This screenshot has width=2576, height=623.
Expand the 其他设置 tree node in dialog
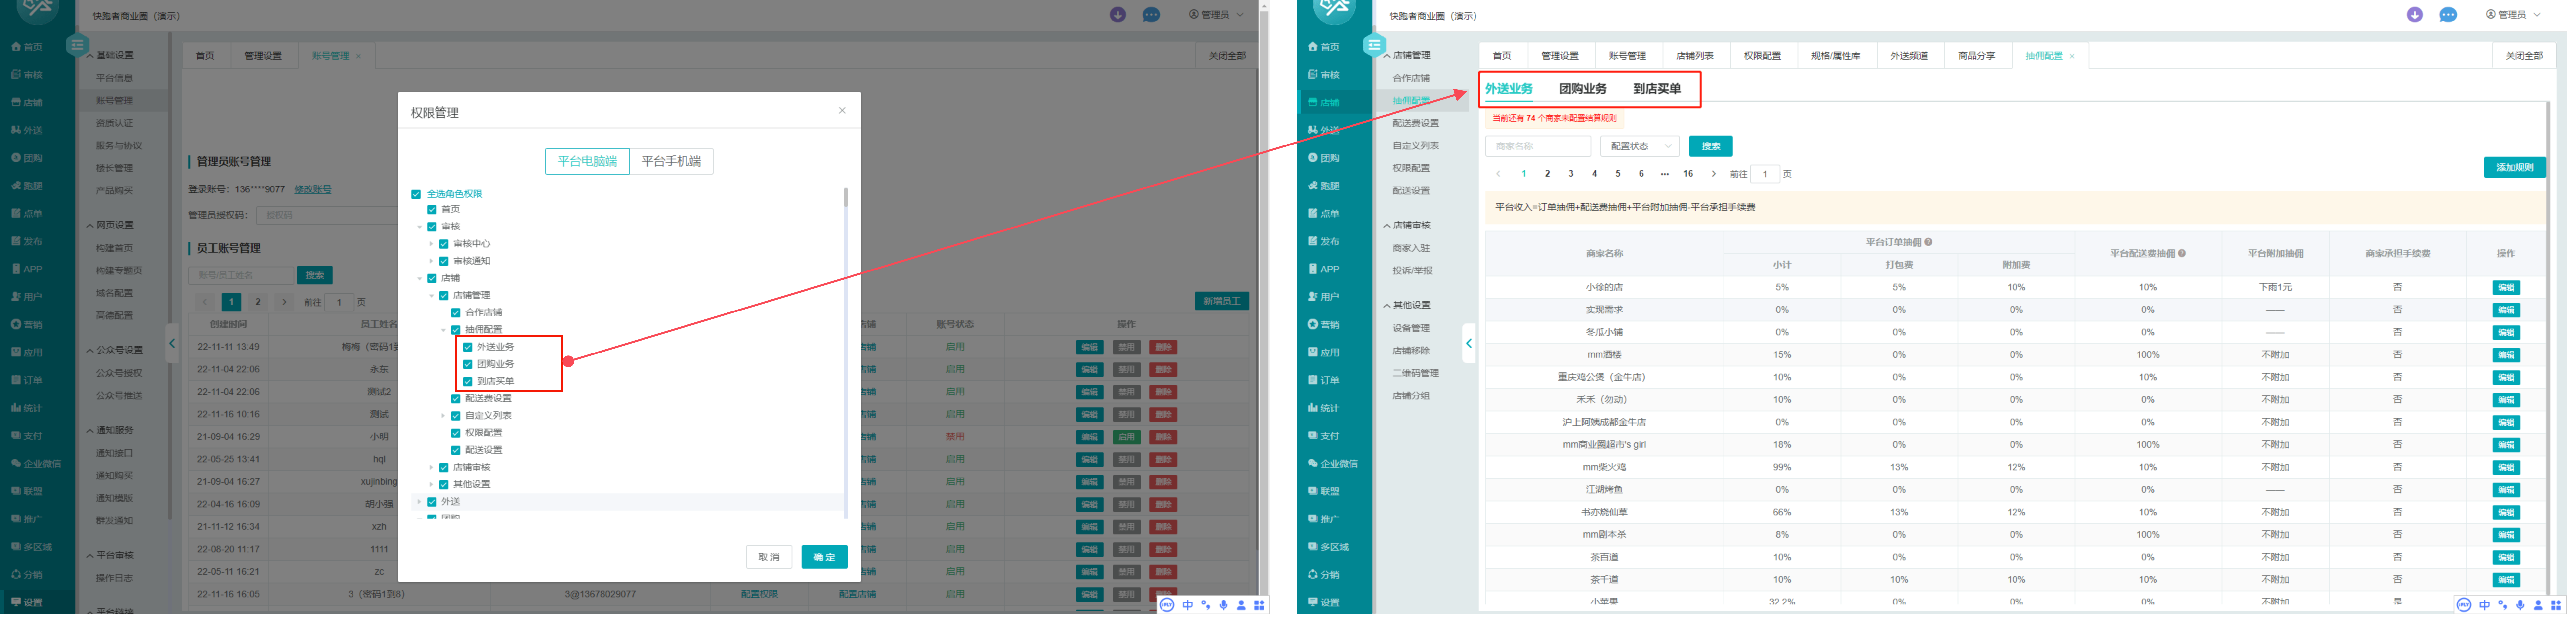[x=432, y=485]
